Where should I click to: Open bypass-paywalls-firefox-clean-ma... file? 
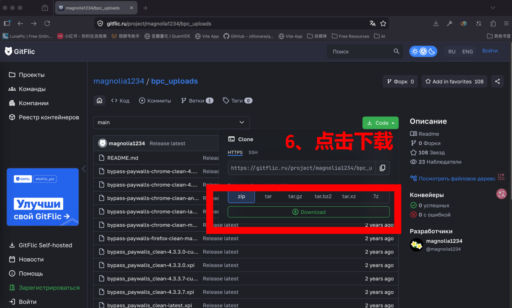tap(152, 238)
